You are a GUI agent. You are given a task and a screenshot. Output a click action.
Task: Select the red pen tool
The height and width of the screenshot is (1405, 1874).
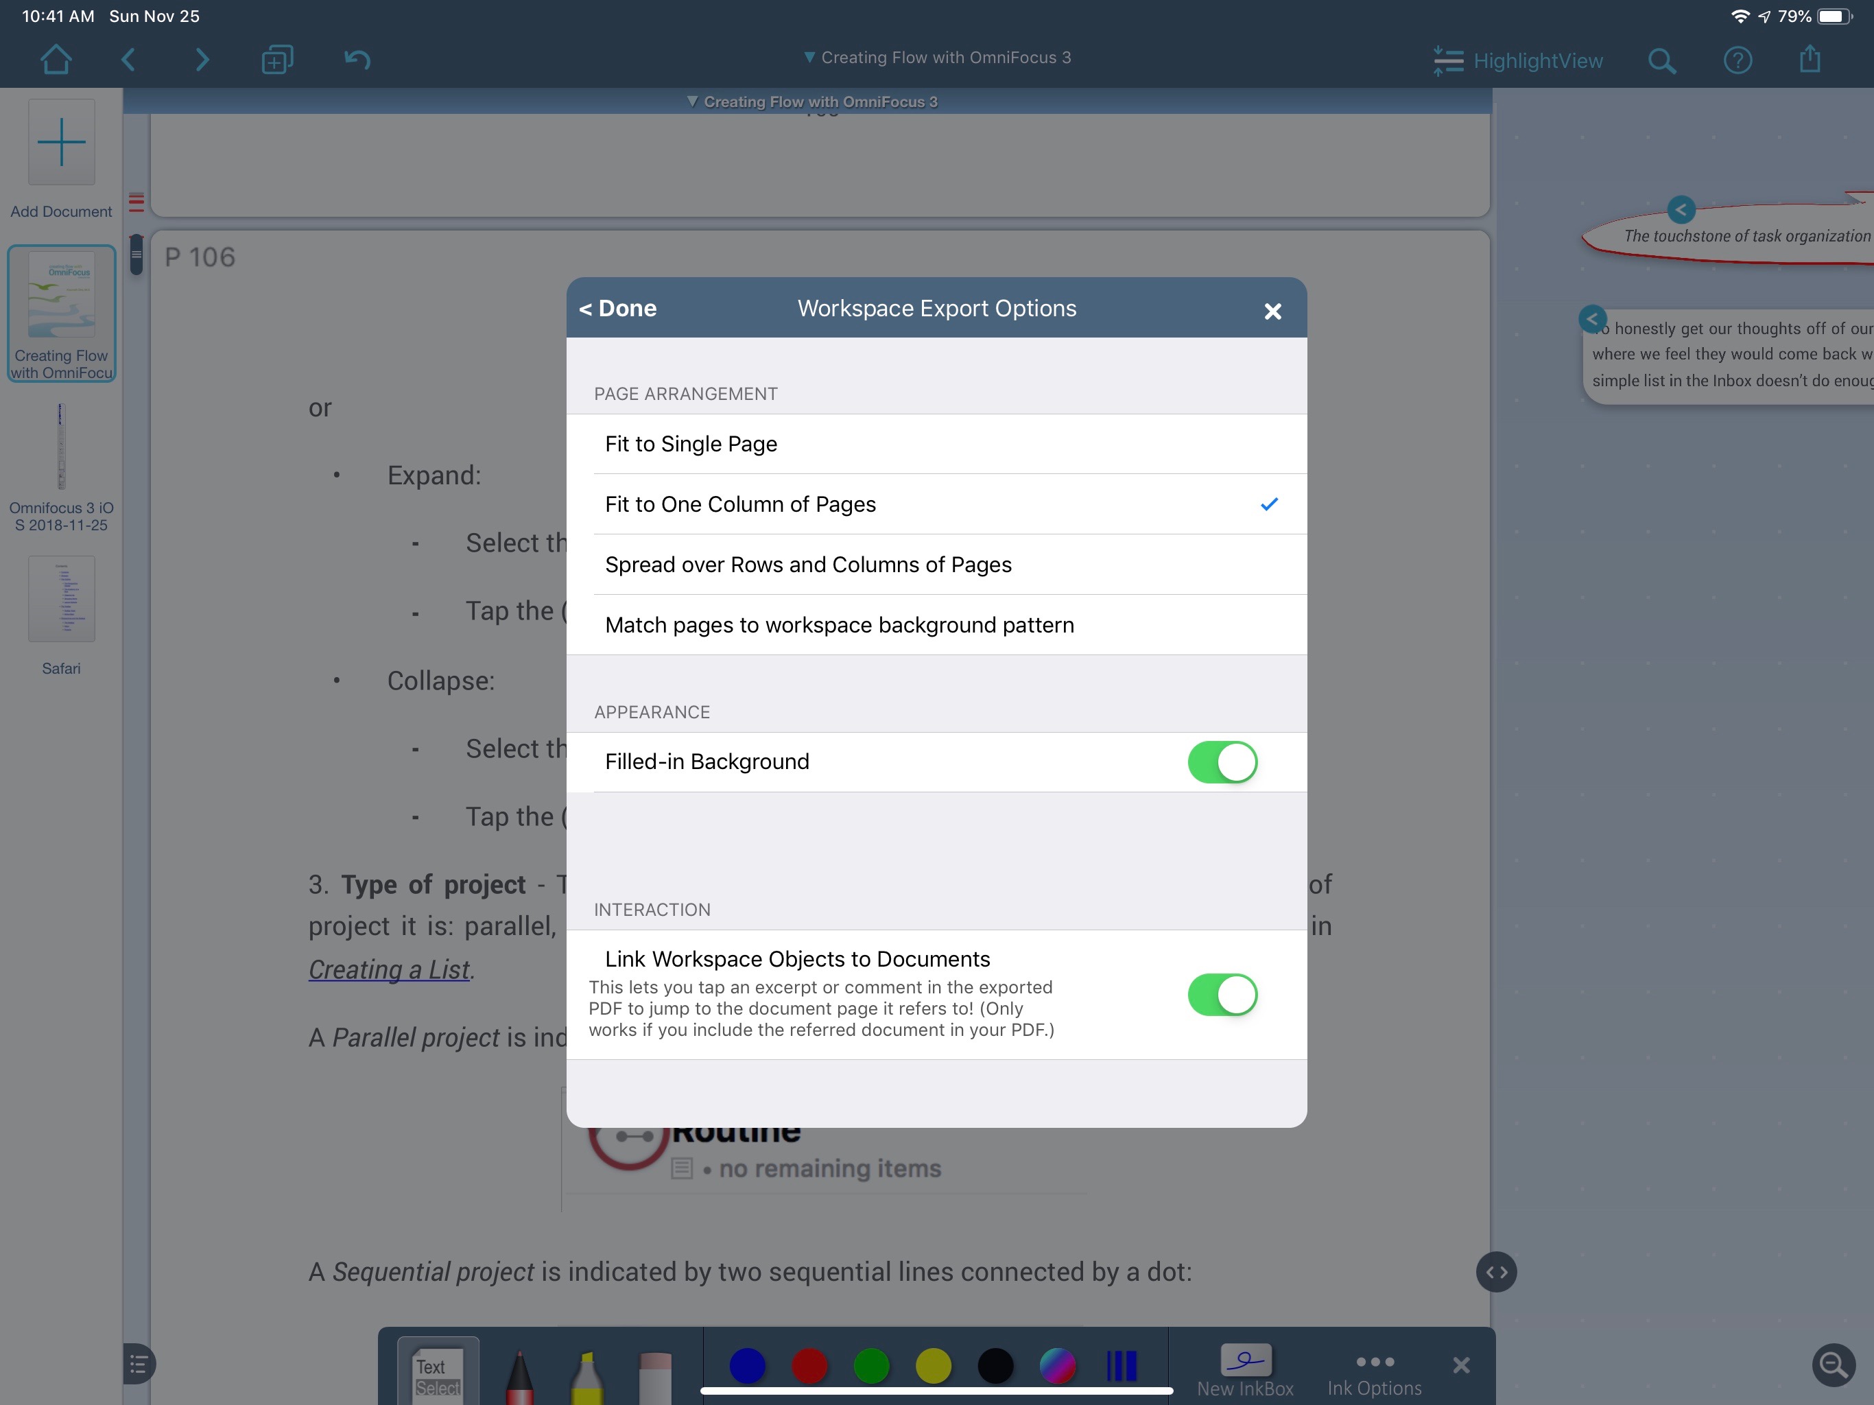[519, 1377]
